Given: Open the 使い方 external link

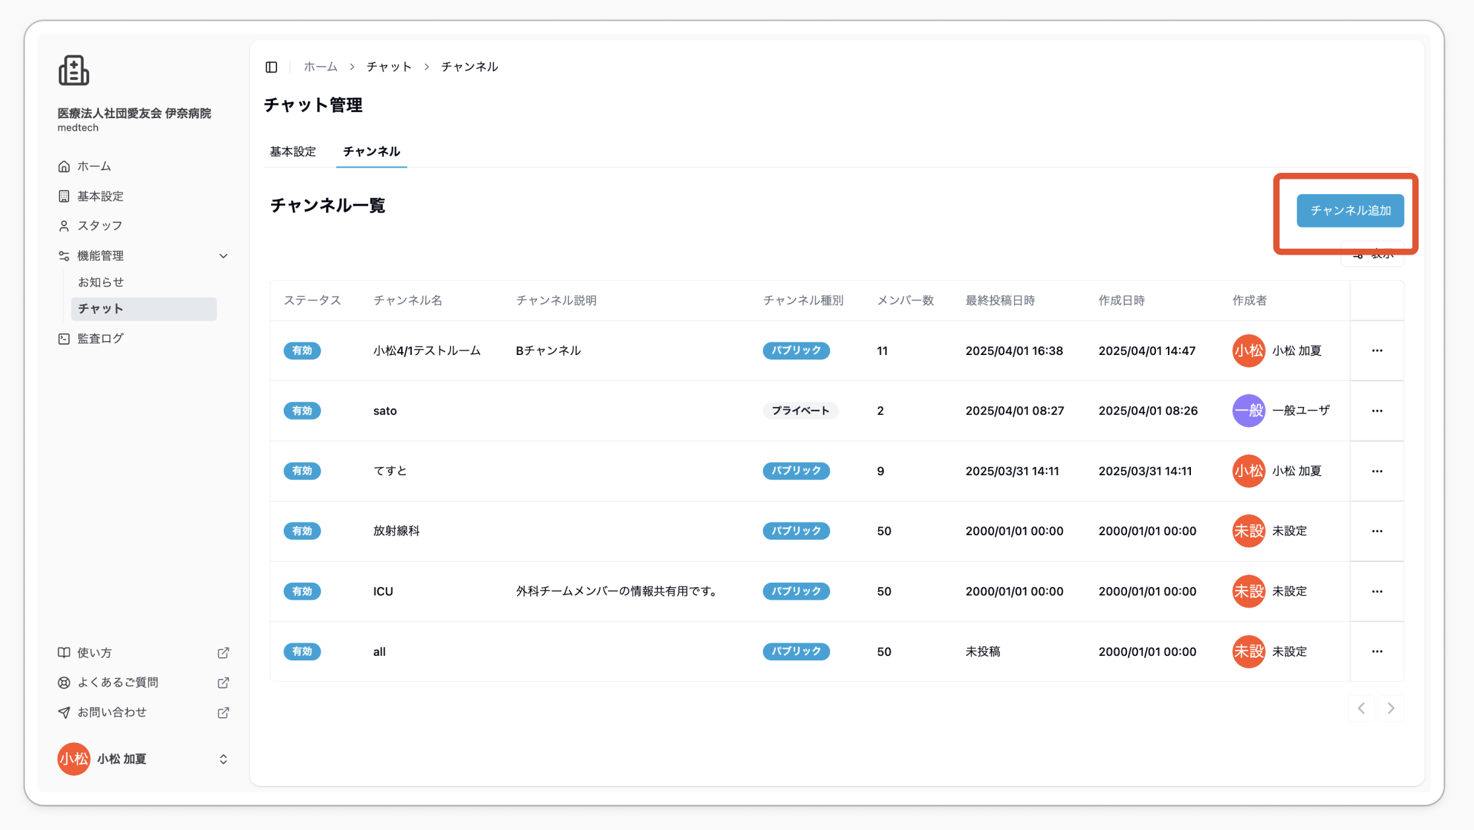Looking at the screenshot, I should point(143,653).
